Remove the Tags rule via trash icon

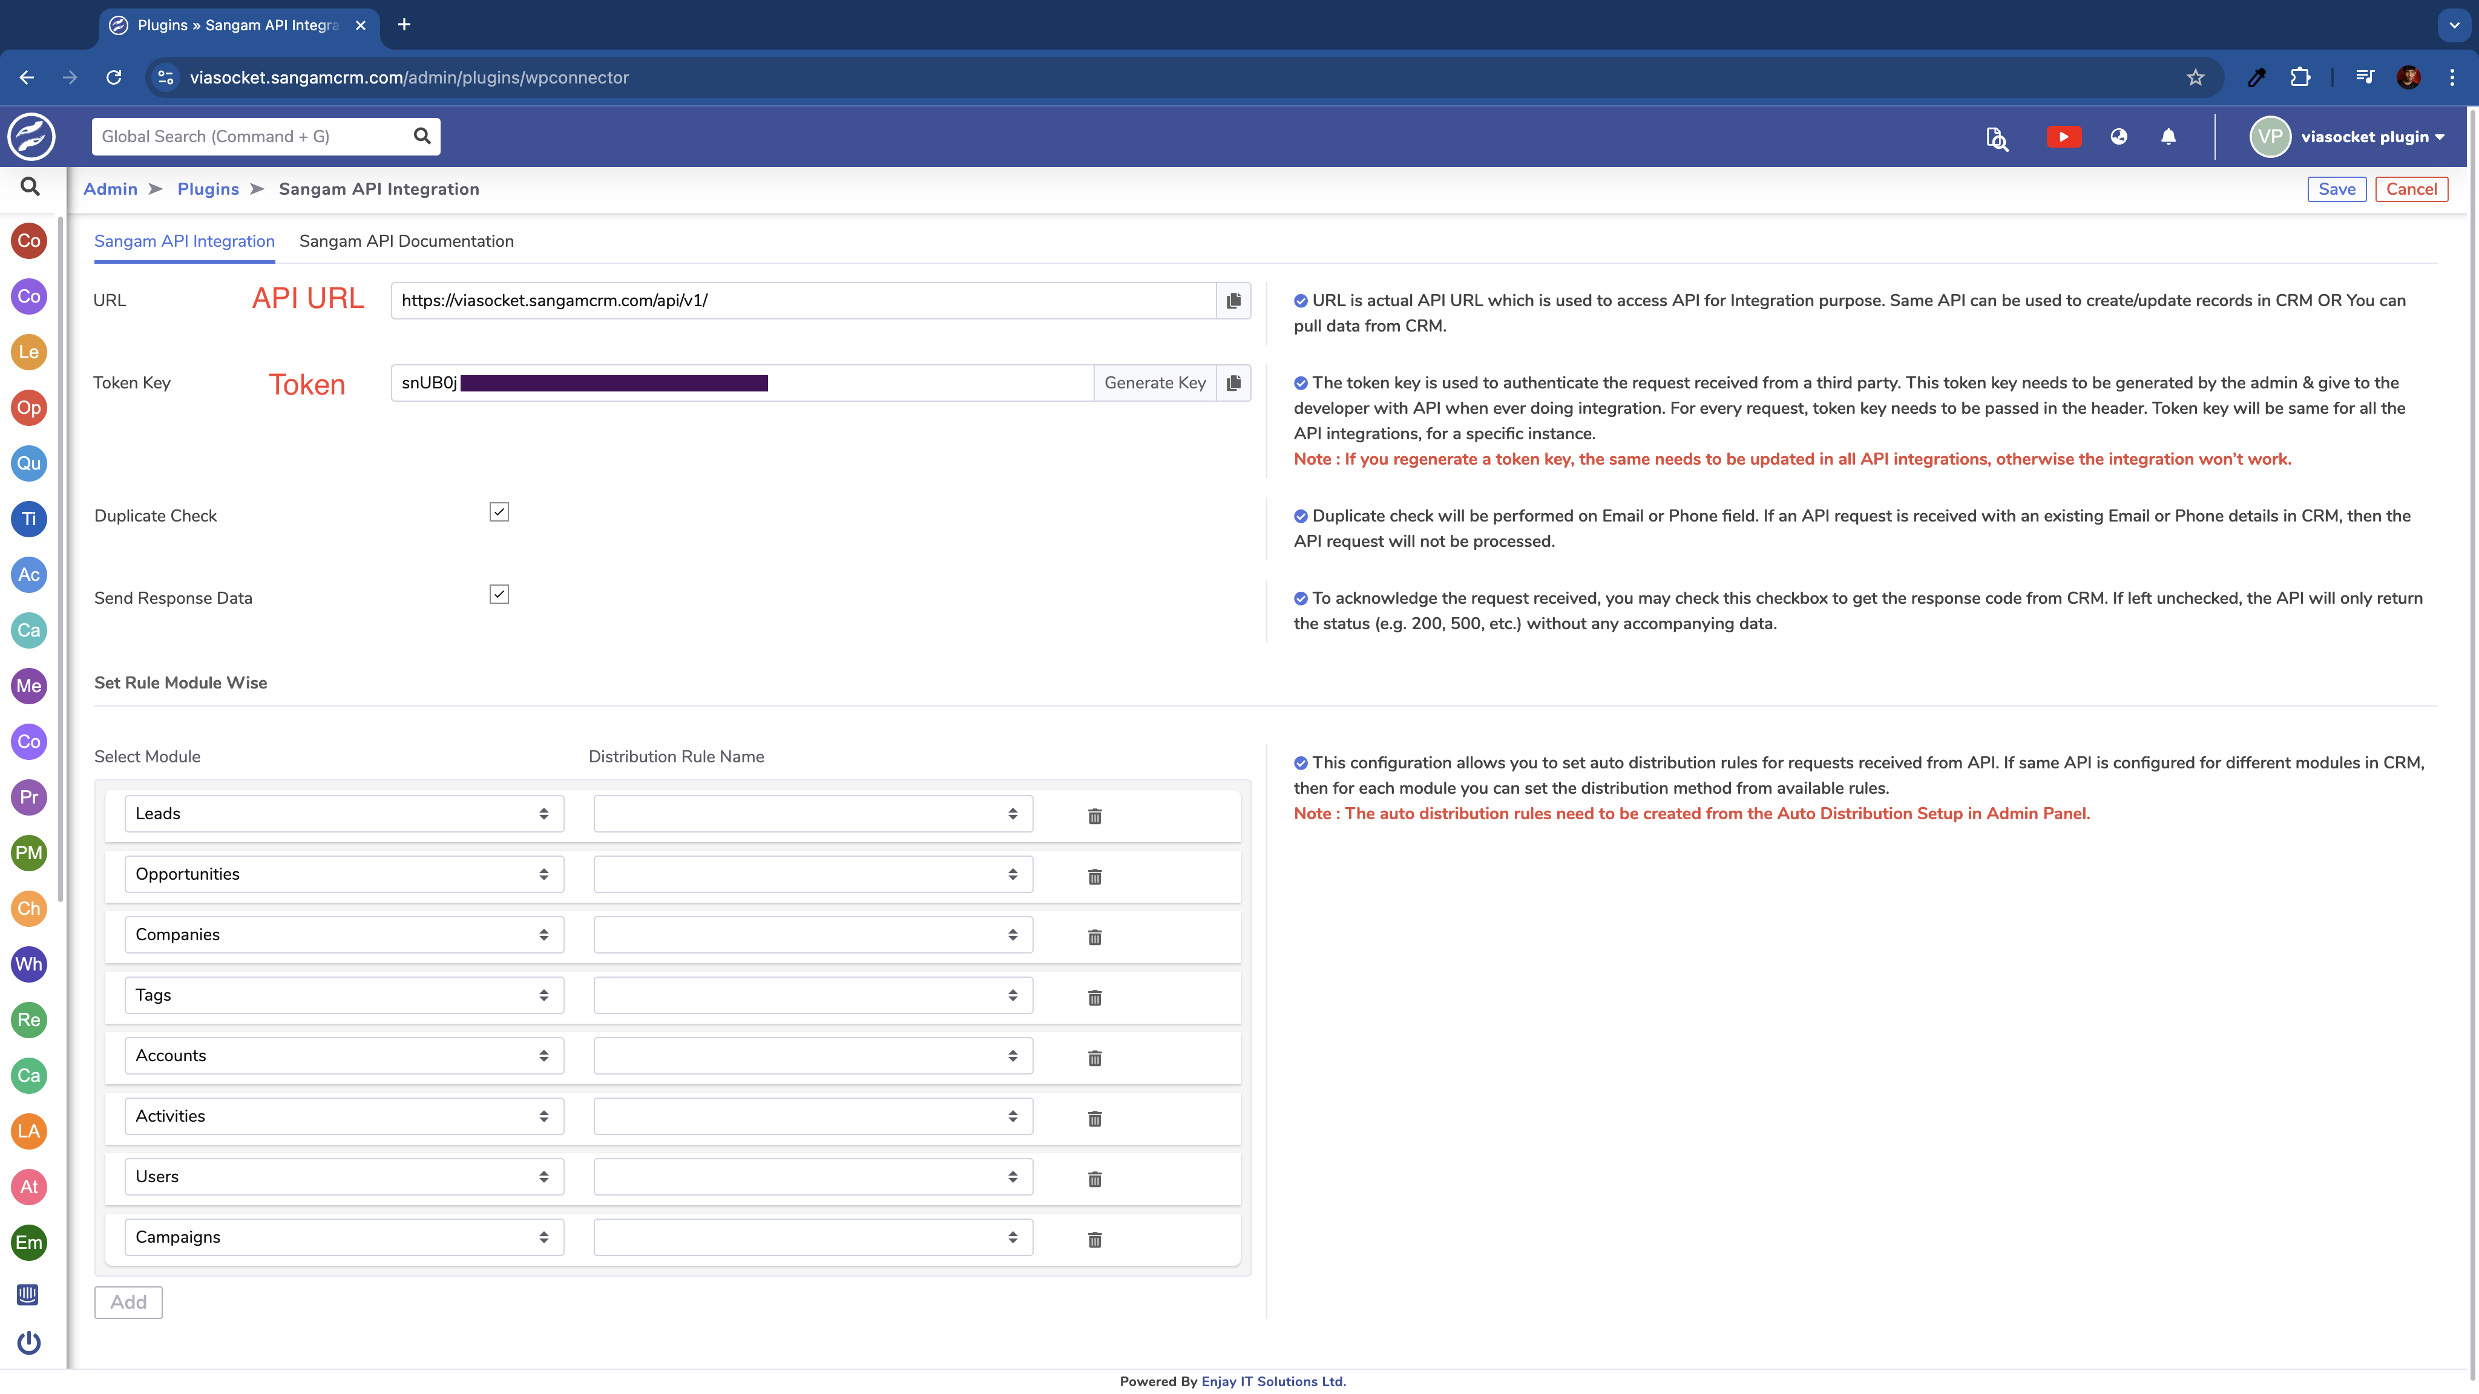point(1094,998)
